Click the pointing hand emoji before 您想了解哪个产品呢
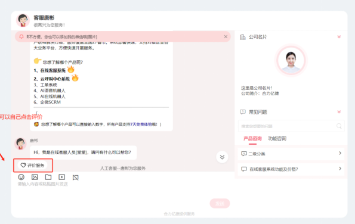 pyautogui.click(x=38, y=61)
